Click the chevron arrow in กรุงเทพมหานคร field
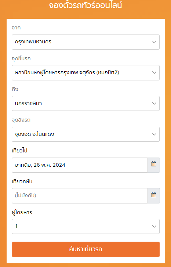The height and width of the screenshot is (267, 171). (x=154, y=42)
